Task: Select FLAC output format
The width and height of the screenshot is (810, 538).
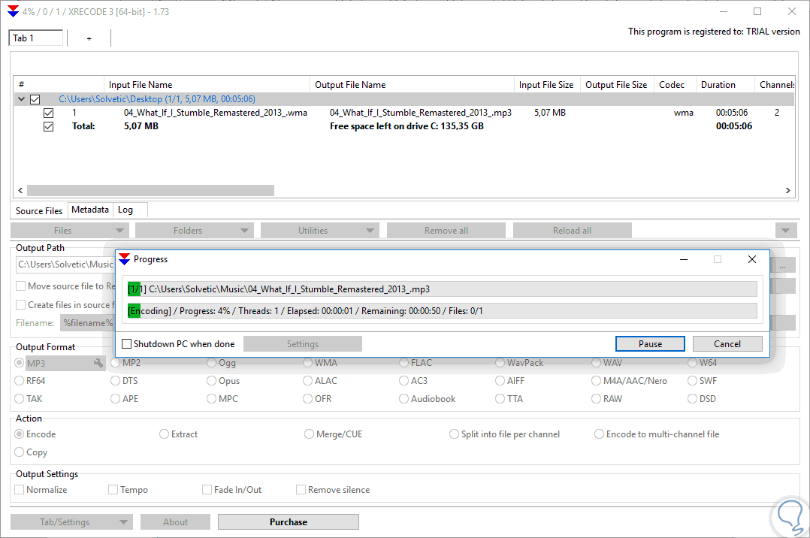Action: pyautogui.click(x=403, y=363)
